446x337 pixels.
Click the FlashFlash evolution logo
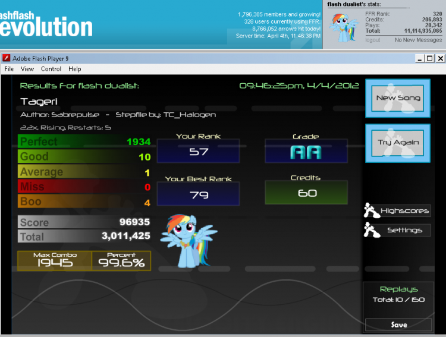click(x=46, y=24)
